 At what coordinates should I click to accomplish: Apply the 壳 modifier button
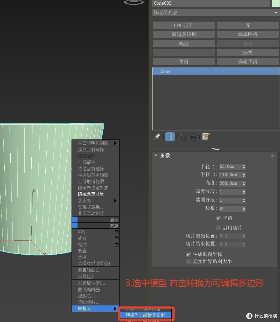pos(248,25)
